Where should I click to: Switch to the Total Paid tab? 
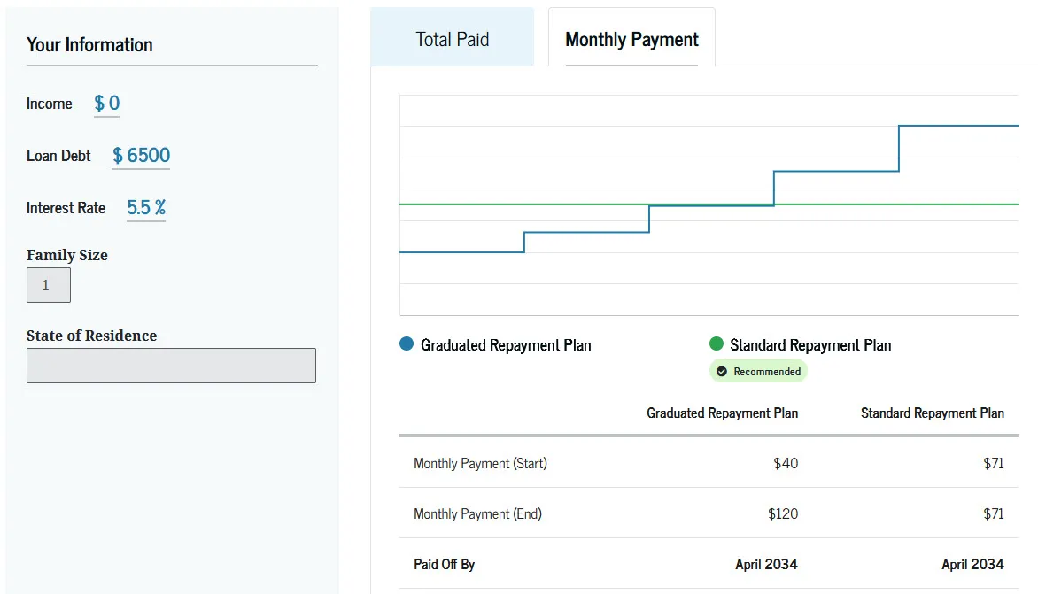pos(452,39)
